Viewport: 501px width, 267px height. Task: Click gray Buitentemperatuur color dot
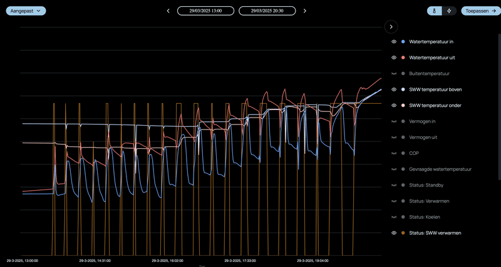click(403, 74)
